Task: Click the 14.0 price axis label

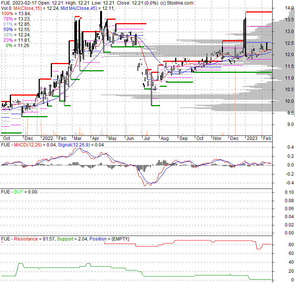Action: pos(289,8)
